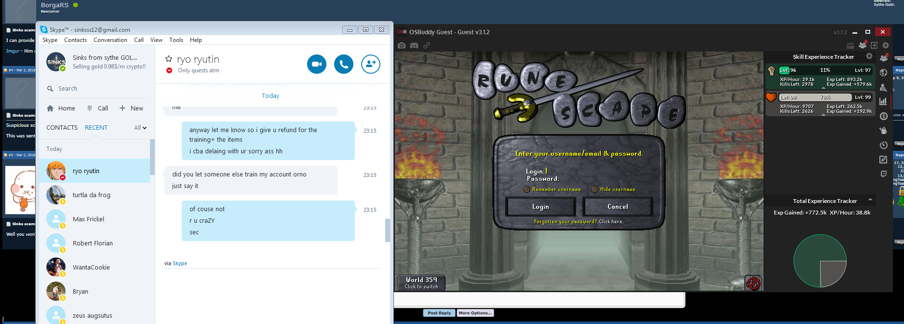The image size is (904, 324).
Task: Click the link chain icon in OSBuddy toolbar
Action: pos(427,45)
